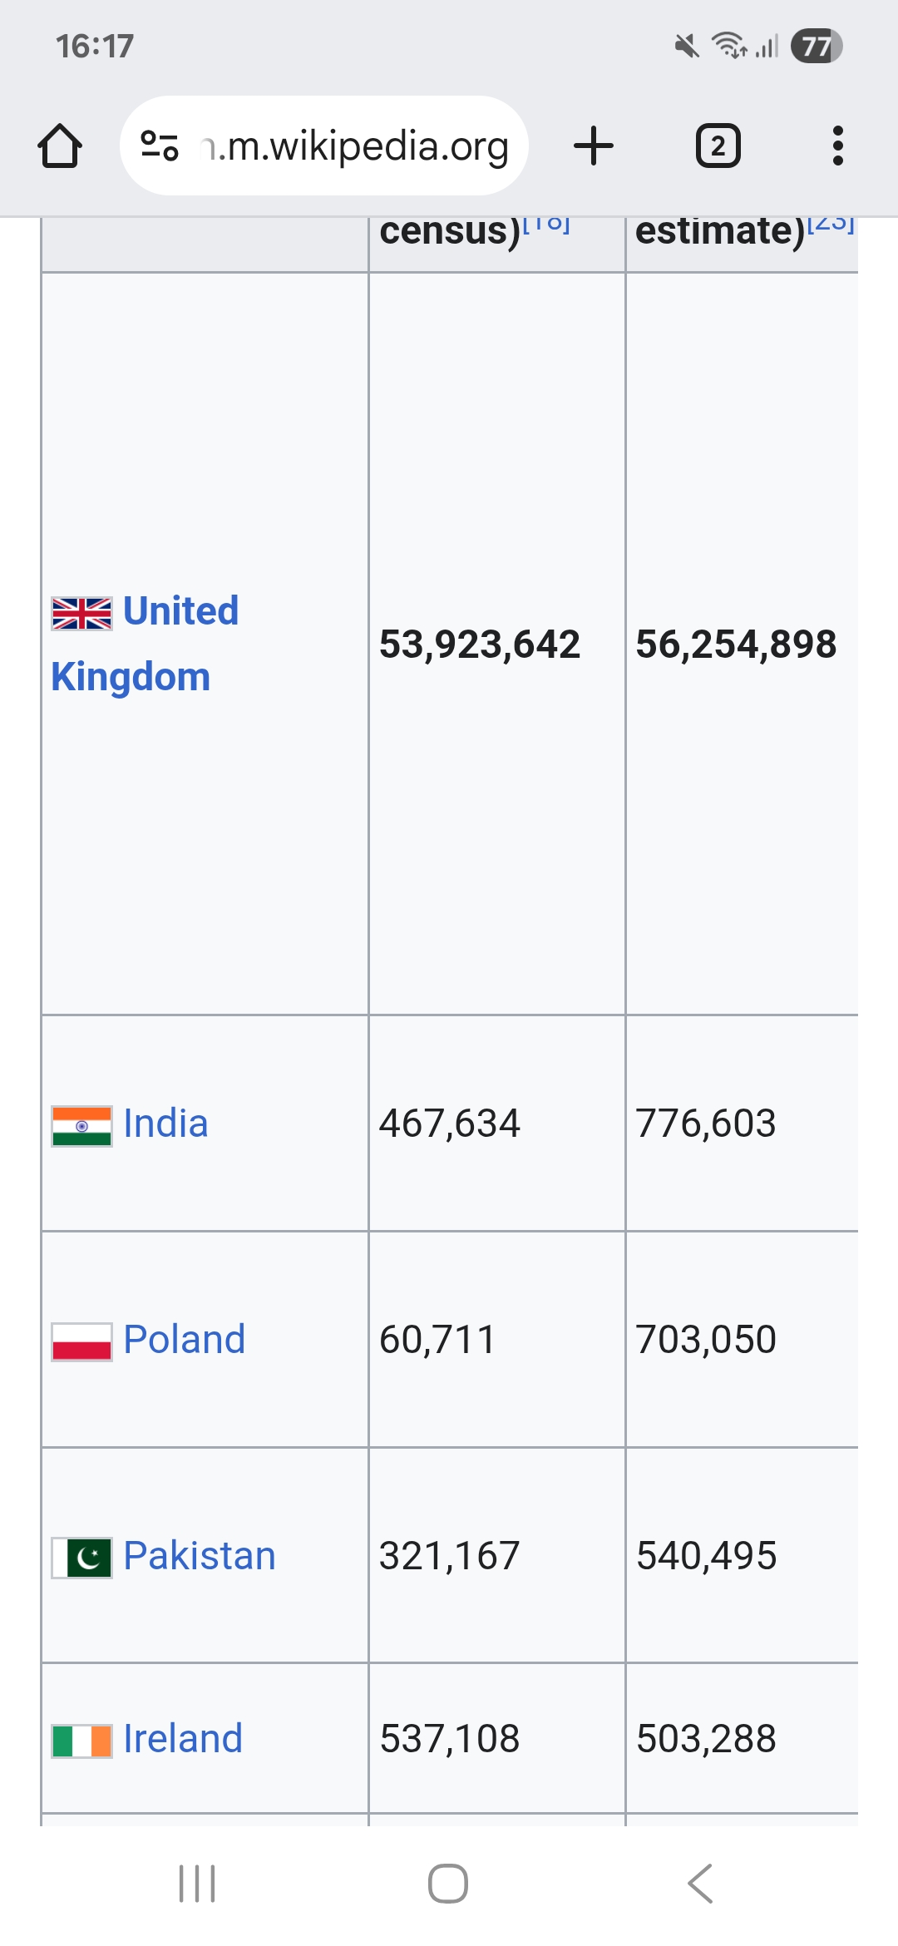Open the India link

165,1124
